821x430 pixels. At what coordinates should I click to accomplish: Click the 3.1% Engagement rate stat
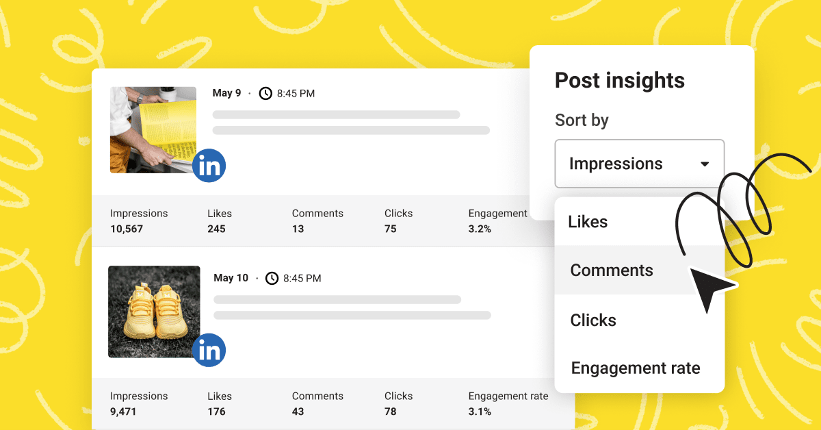(480, 412)
